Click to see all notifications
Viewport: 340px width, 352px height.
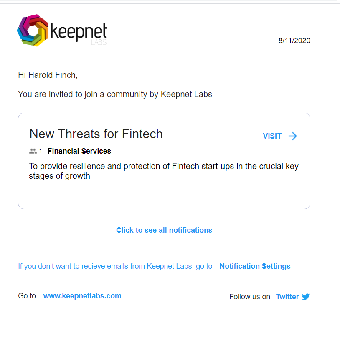click(x=164, y=230)
